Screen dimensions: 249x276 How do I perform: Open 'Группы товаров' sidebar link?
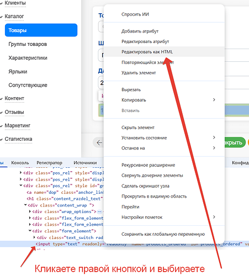(x=28, y=44)
